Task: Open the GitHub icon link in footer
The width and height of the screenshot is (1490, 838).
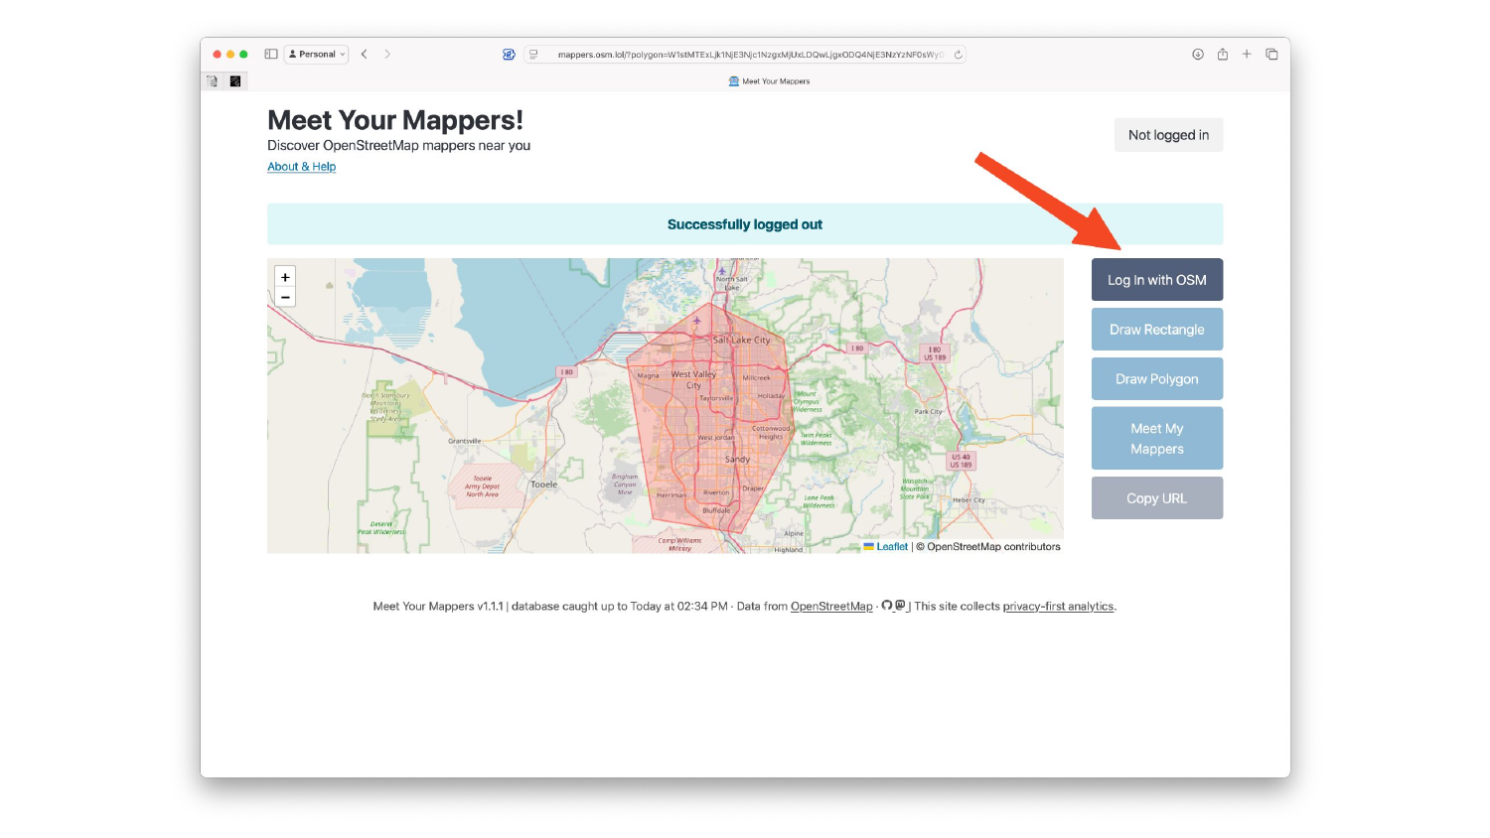Action: 887,606
